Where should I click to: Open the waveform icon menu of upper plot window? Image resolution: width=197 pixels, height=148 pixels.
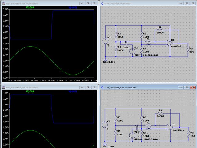click(x=4, y=3)
